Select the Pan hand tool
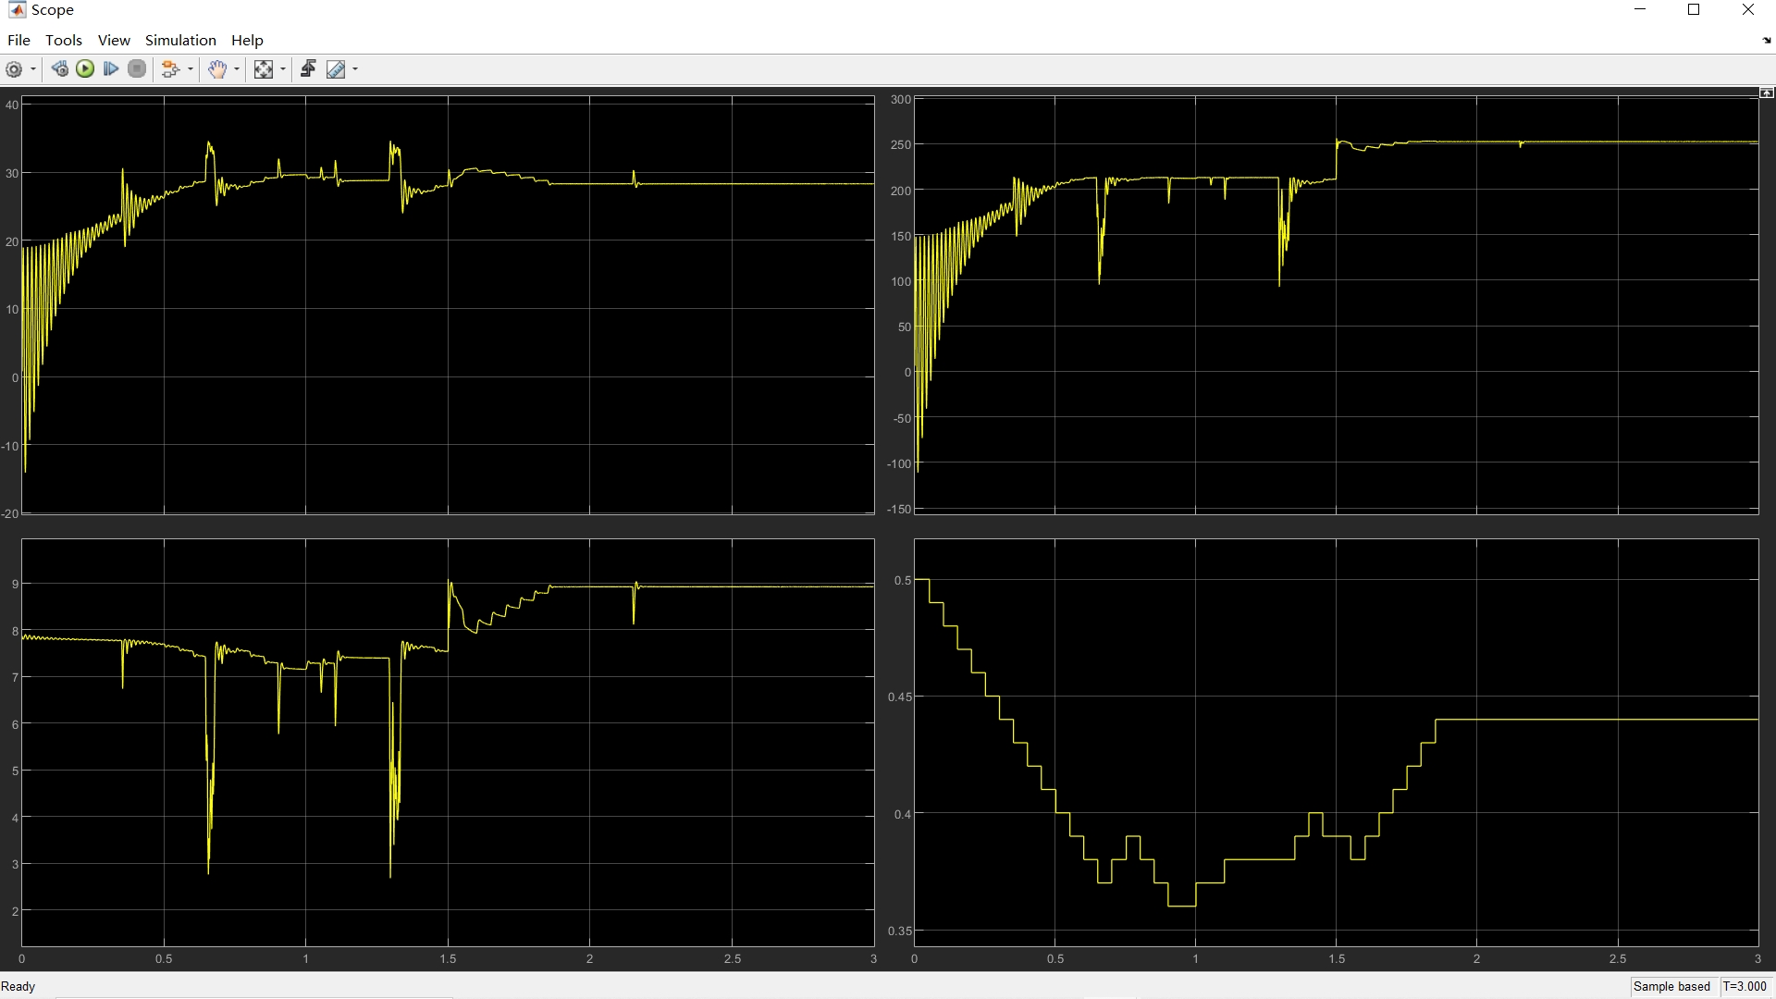The width and height of the screenshot is (1776, 999). (x=216, y=69)
